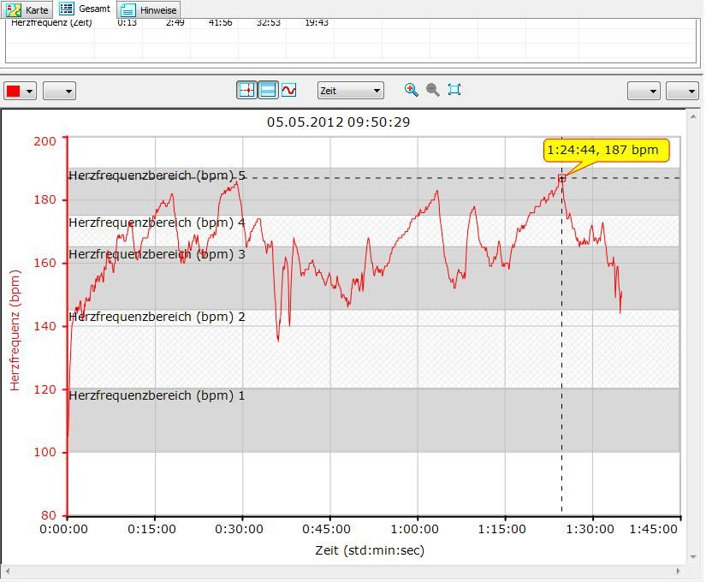Viewport: 706px width, 582px height.
Task: Click the red color swatch button
Action: 15,91
